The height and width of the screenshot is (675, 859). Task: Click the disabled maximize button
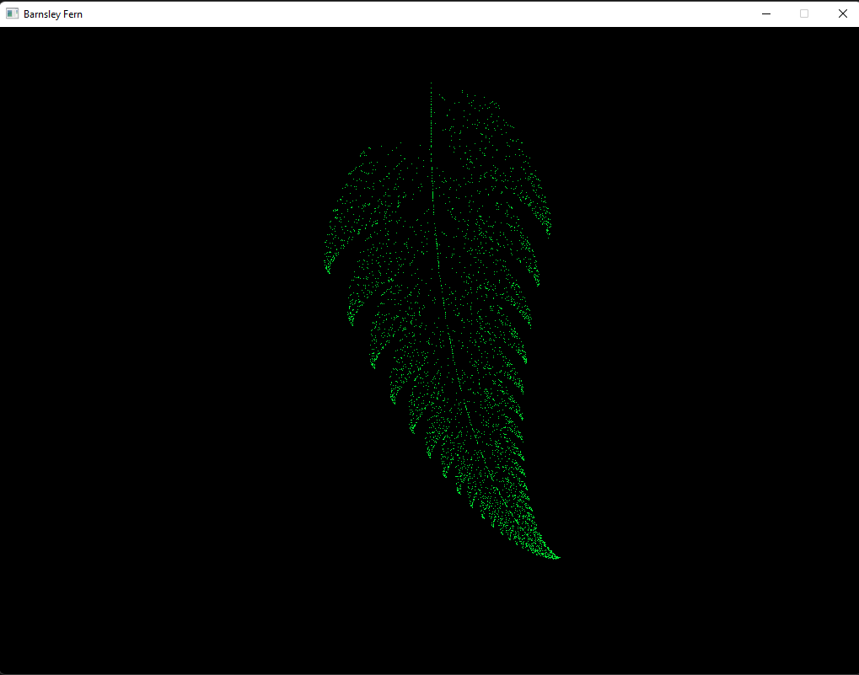coord(804,13)
